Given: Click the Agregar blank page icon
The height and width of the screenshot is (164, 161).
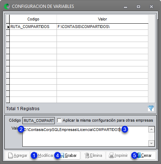Looking at the screenshot, I should coord(10,155).
